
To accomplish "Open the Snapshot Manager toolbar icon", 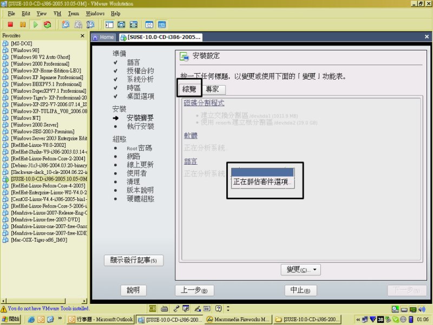I will tap(90, 24).
